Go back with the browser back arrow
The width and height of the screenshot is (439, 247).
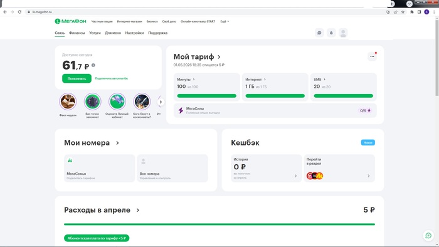[x=5, y=12]
